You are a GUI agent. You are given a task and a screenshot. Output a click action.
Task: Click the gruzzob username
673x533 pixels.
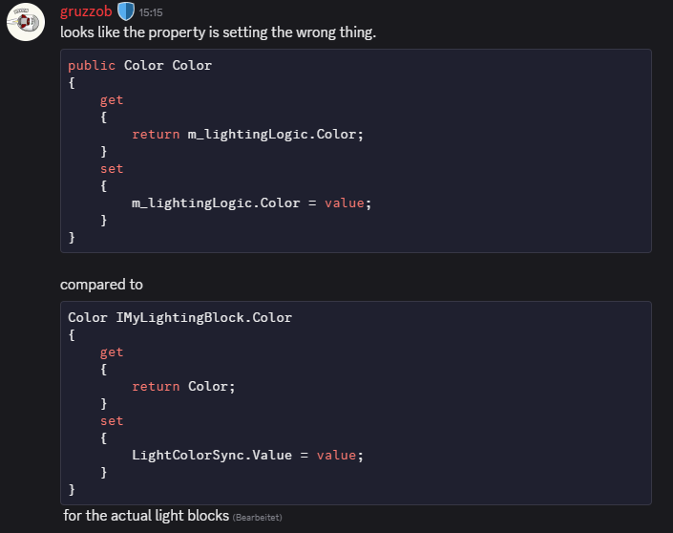point(86,12)
